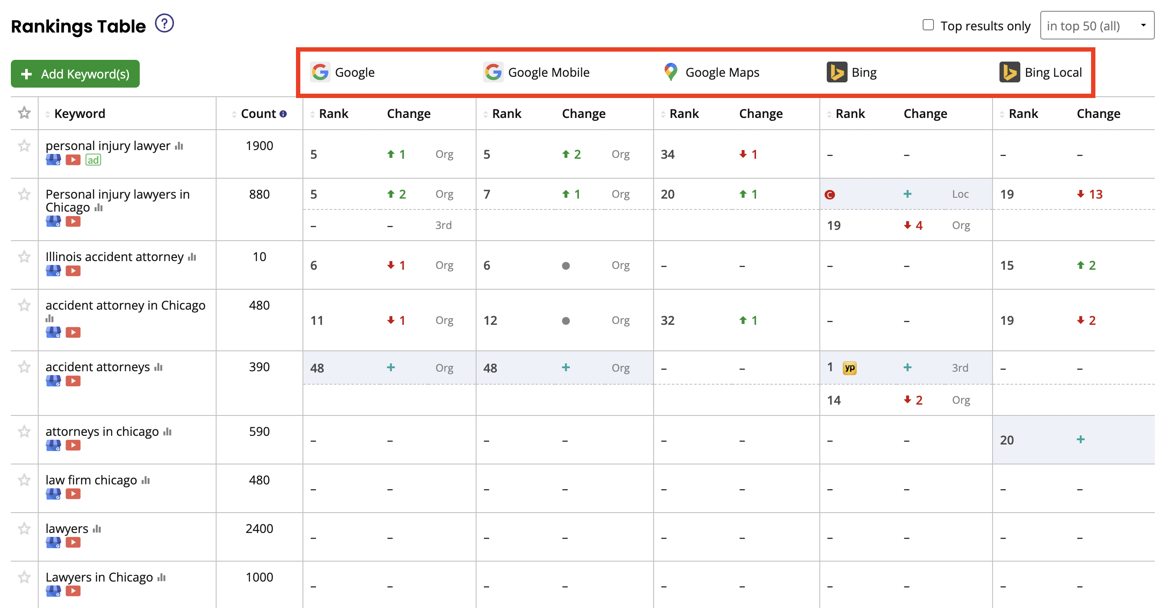Click video icon under 'accident attorney in Chicago'
Screen dimensions: 1167x608
tap(73, 332)
